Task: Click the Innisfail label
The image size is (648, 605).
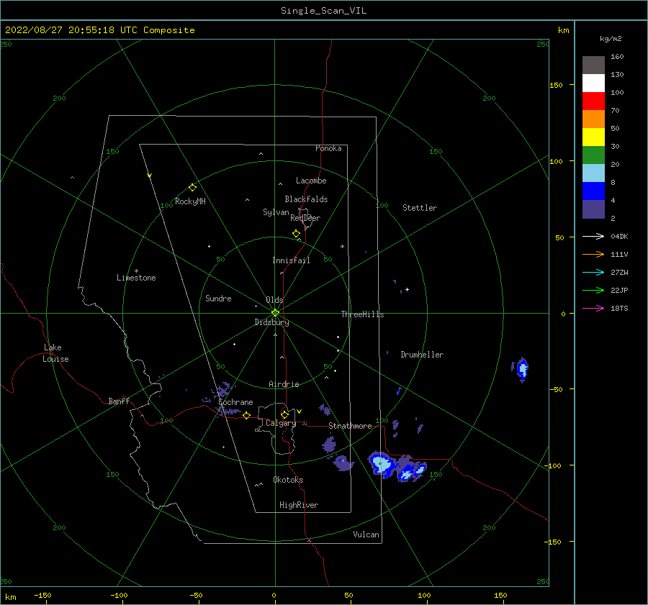Action: [291, 260]
